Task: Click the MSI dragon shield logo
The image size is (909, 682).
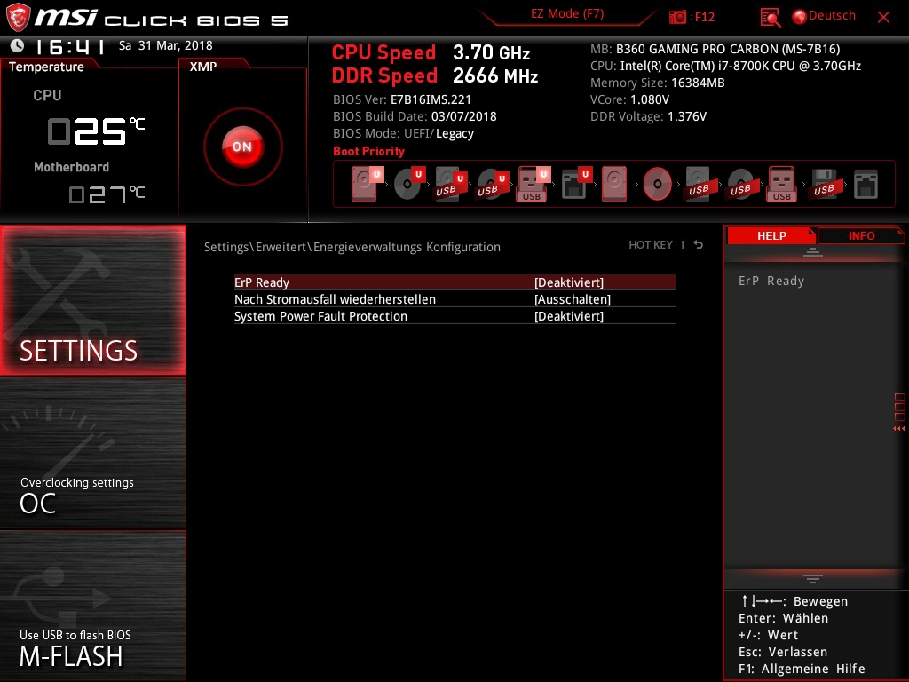Action: (x=18, y=17)
